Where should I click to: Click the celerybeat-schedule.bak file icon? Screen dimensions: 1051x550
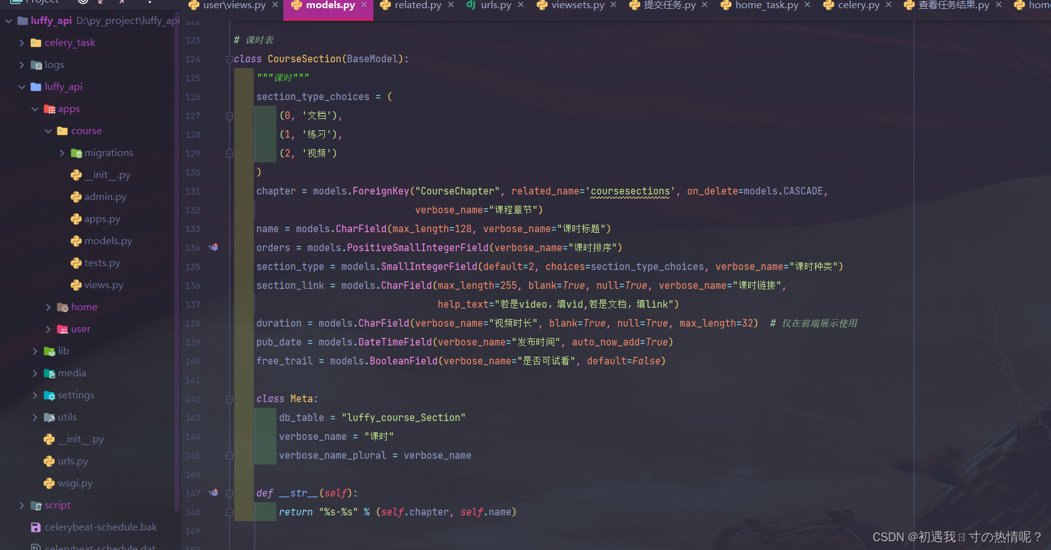[36, 527]
